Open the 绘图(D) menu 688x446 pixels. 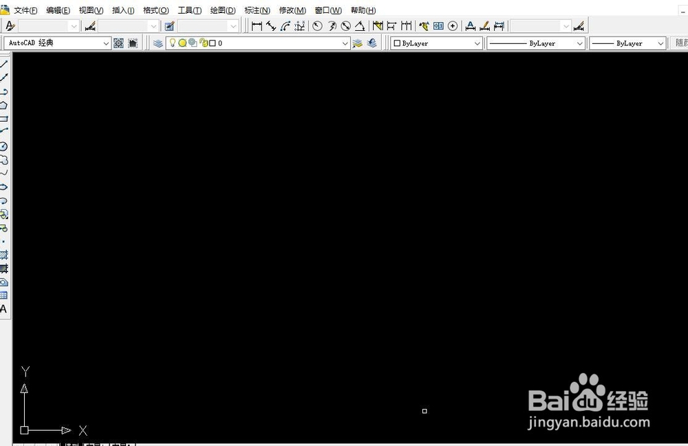[223, 10]
